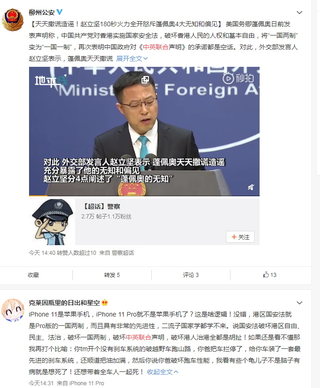Follow the 警察 super topic with 关注
Screen dimensions: 320x388
click(x=240, y=237)
